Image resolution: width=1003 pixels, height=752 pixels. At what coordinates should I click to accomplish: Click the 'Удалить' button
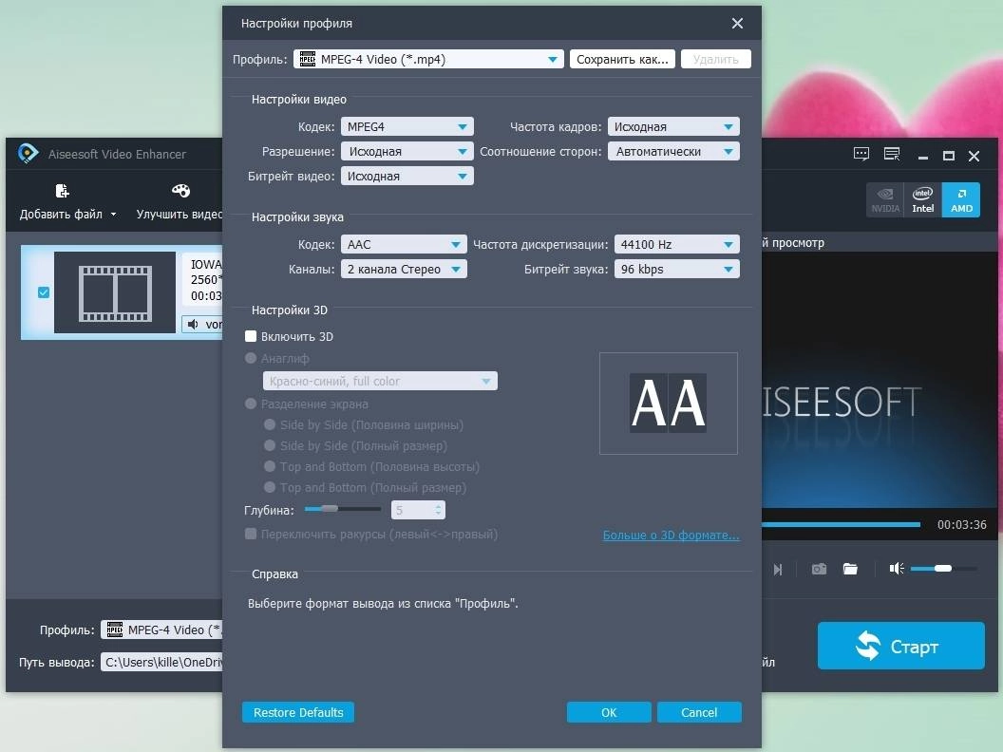[x=716, y=60]
